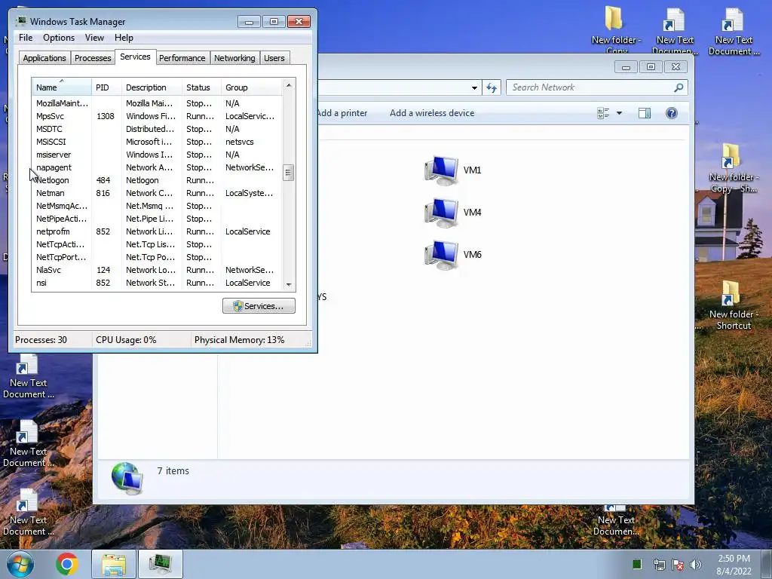The image size is (772, 579).
Task: Select the Netlogon service name
Action: (52, 180)
